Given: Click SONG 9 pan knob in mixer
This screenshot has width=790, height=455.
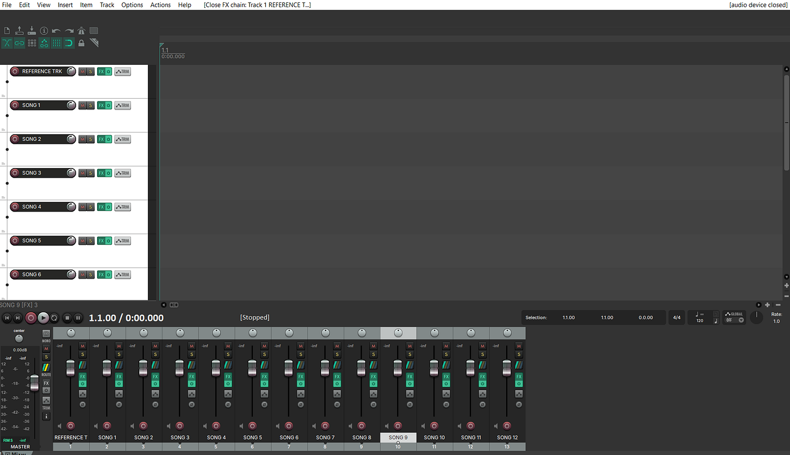Looking at the screenshot, I should pyautogui.click(x=398, y=333).
